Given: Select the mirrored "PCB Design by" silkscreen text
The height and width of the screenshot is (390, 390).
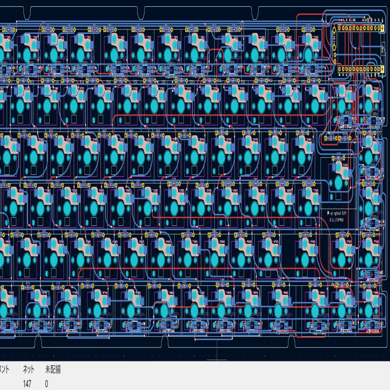Looking at the screenshot, I should point(337,213).
